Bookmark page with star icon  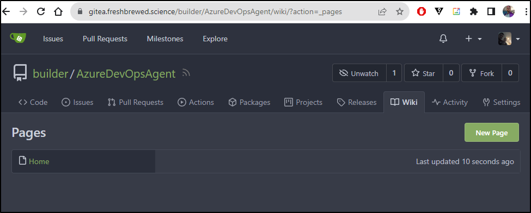point(400,12)
